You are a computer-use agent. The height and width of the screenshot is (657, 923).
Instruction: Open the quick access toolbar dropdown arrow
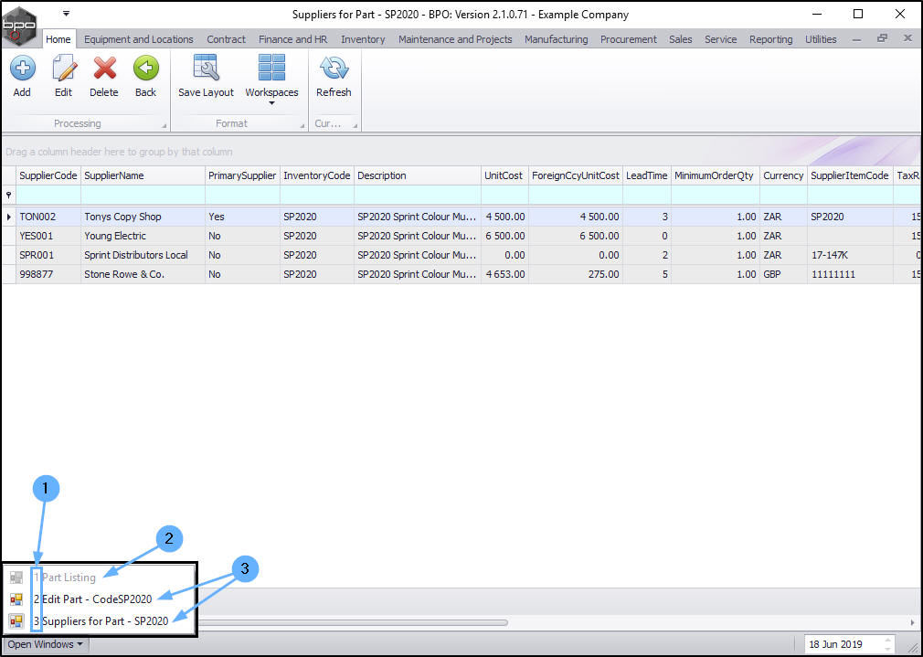click(66, 13)
